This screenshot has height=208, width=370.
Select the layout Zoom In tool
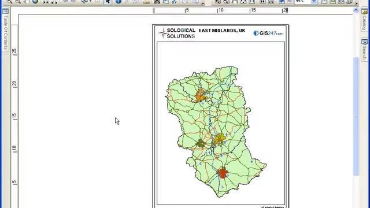(x=217, y=1)
